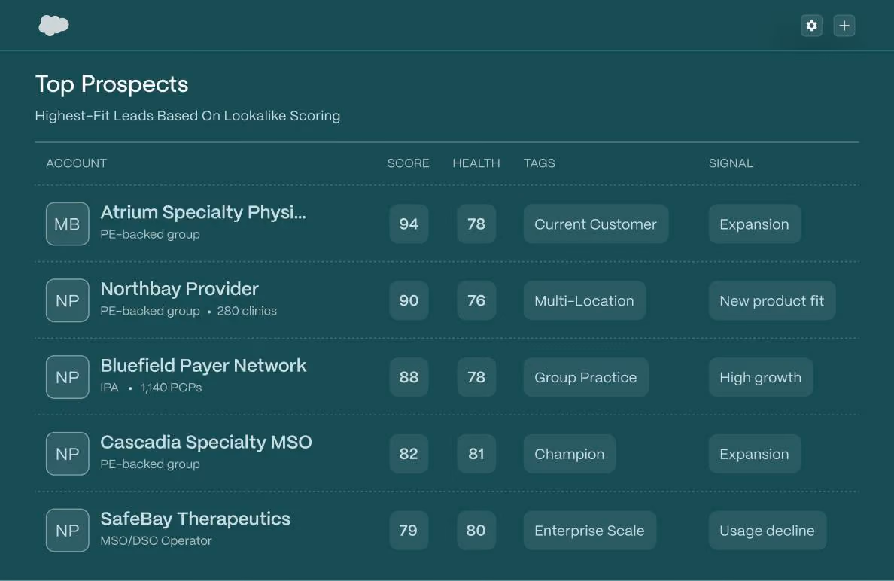Select the Multi-Location tag

point(585,300)
